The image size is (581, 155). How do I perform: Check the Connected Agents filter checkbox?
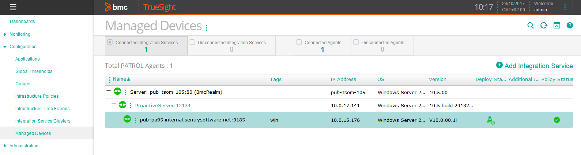pos(299,42)
